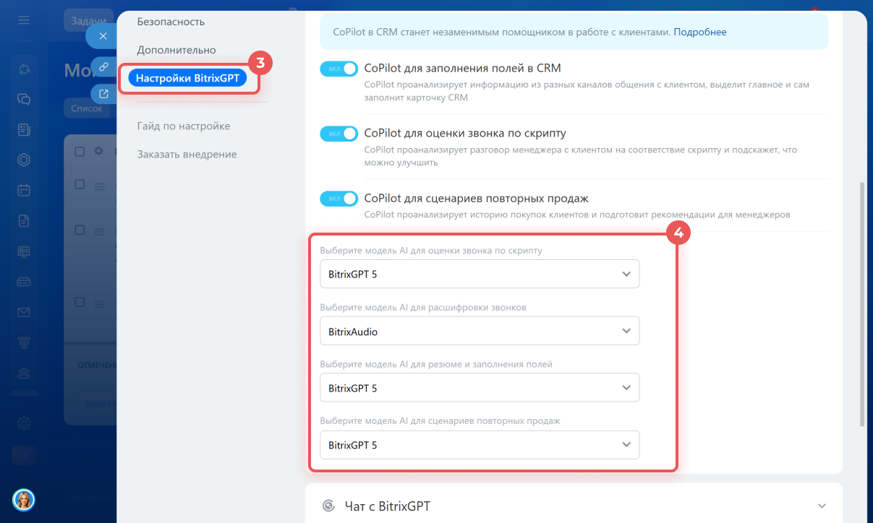Open the Безопасность settings section
The image size is (873, 523).
point(171,22)
